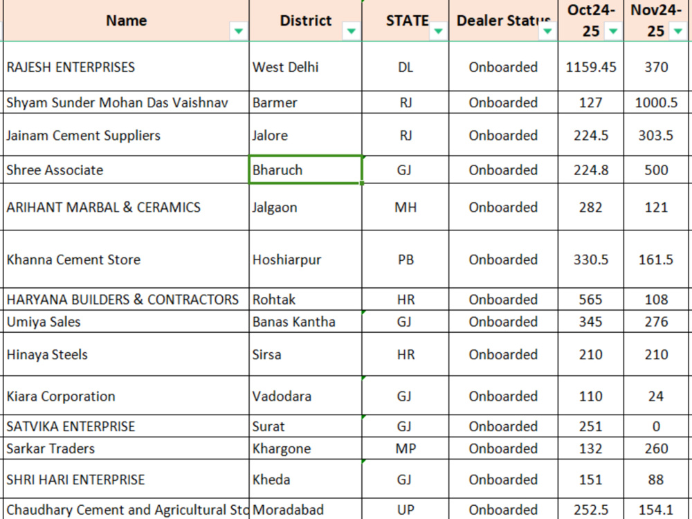This screenshot has width=692, height=519.
Task: Click the DL state cell
Action: point(406,66)
